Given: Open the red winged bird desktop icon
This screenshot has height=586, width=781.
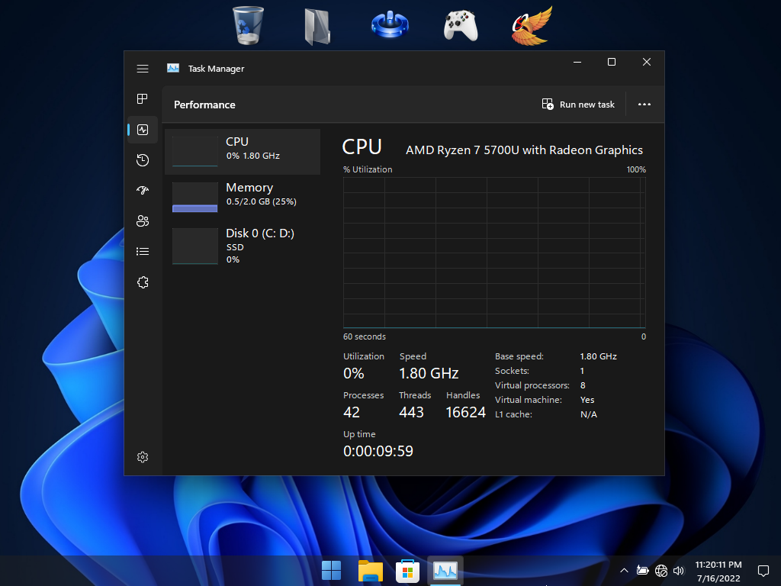Looking at the screenshot, I should coord(532,25).
